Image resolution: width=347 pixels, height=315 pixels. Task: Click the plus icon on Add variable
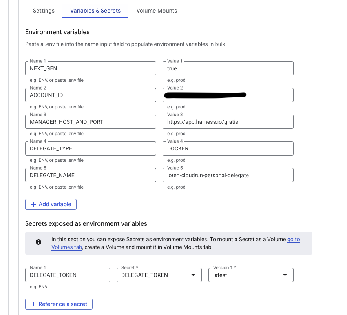(x=34, y=204)
